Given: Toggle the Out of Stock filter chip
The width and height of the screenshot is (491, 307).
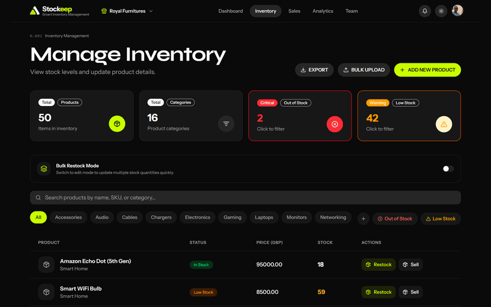Looking at the screenshot, I should coord(395,219).
